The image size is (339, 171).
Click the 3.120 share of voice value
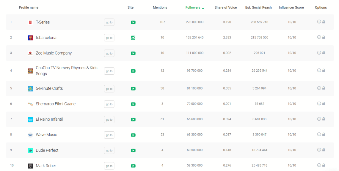(227, 22)
